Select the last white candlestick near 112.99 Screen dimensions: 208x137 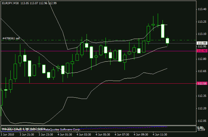[x=167, y=41]
